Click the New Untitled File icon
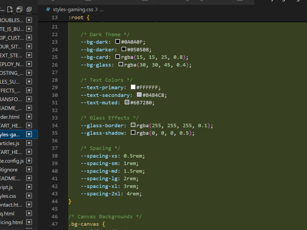 (10, 10)
